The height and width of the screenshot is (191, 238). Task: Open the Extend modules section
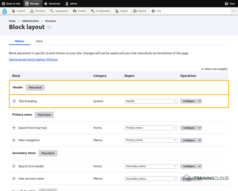click(x=79, y=11)
